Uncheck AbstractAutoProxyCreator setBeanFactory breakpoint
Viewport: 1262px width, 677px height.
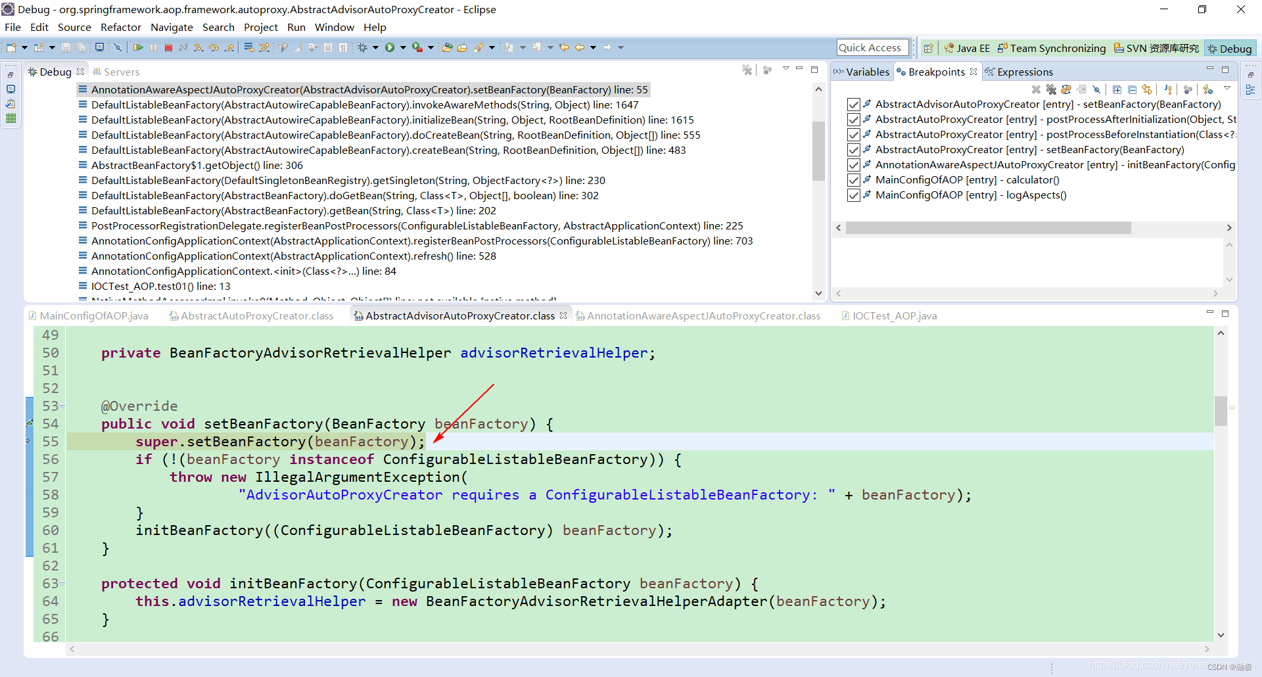854,150
